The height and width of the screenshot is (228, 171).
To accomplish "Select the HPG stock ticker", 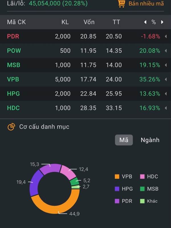I will (x=13, y=93).
